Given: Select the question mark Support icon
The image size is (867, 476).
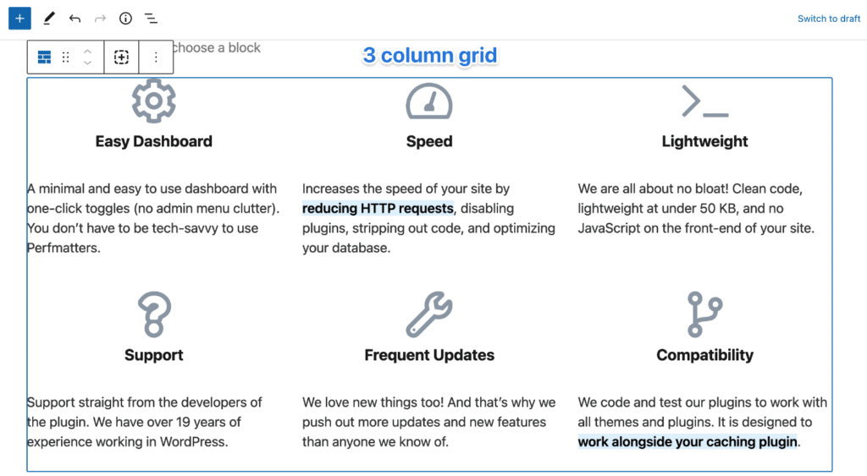Looking at the screenshot, I should tap(154, 315).
